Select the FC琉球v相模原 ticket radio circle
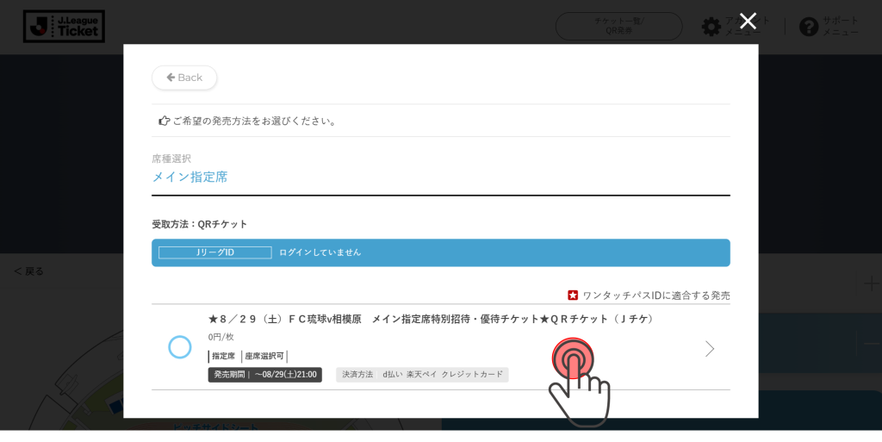 click(180, 347)
